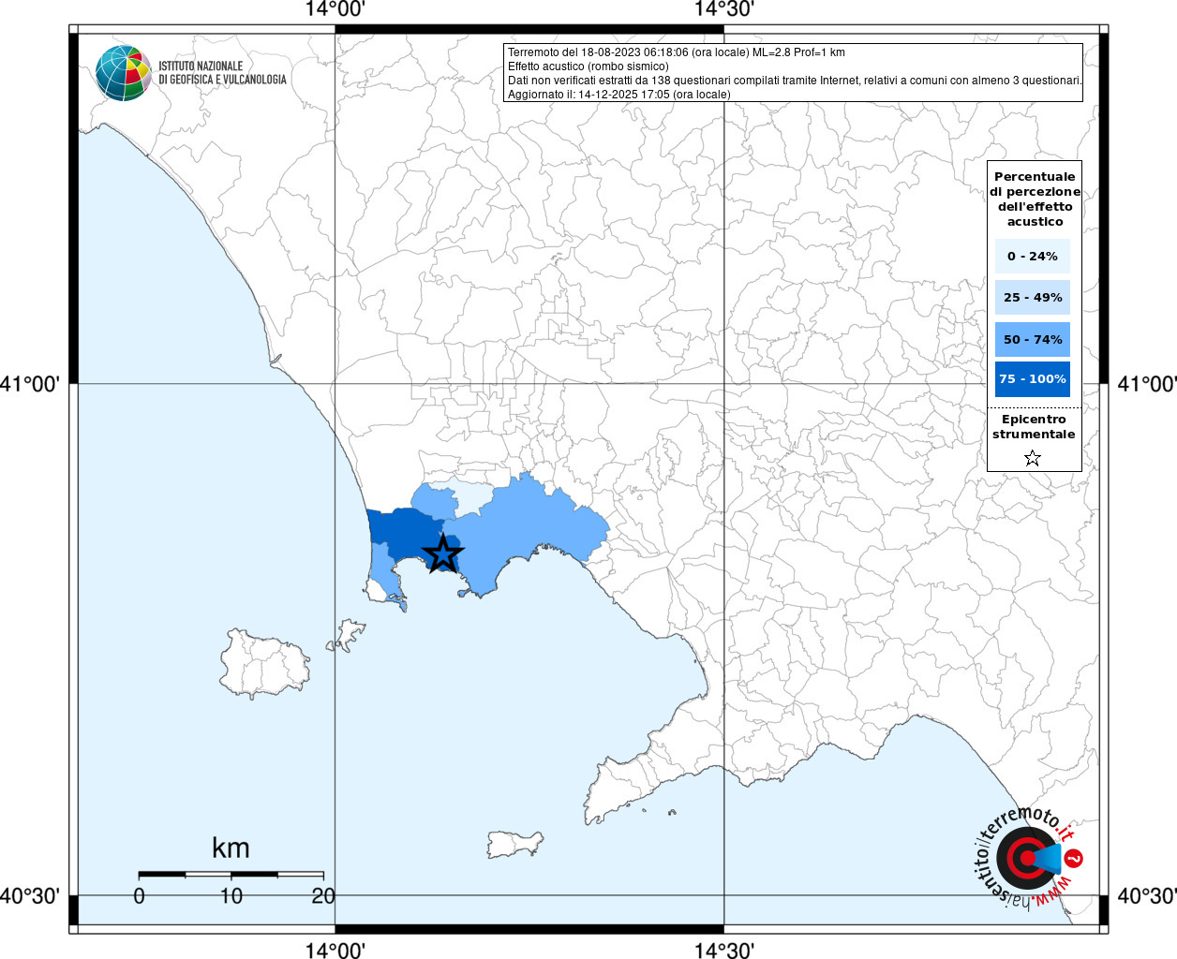Pick the 25 - 49% legend swatch

[x=1033, y=298]
